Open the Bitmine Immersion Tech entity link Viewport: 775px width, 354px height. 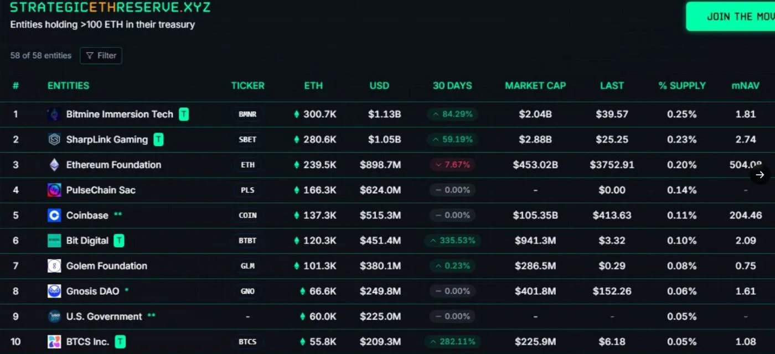coord(118,114)
